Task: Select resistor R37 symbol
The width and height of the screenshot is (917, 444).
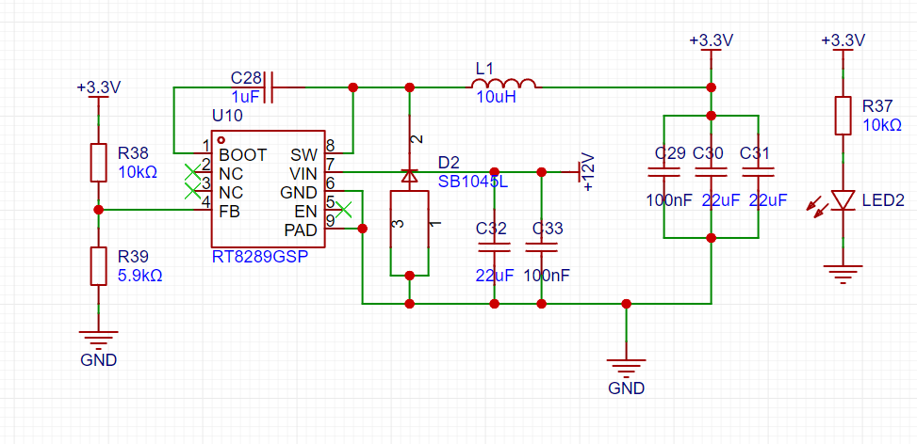Action: [x=843, y=116]
